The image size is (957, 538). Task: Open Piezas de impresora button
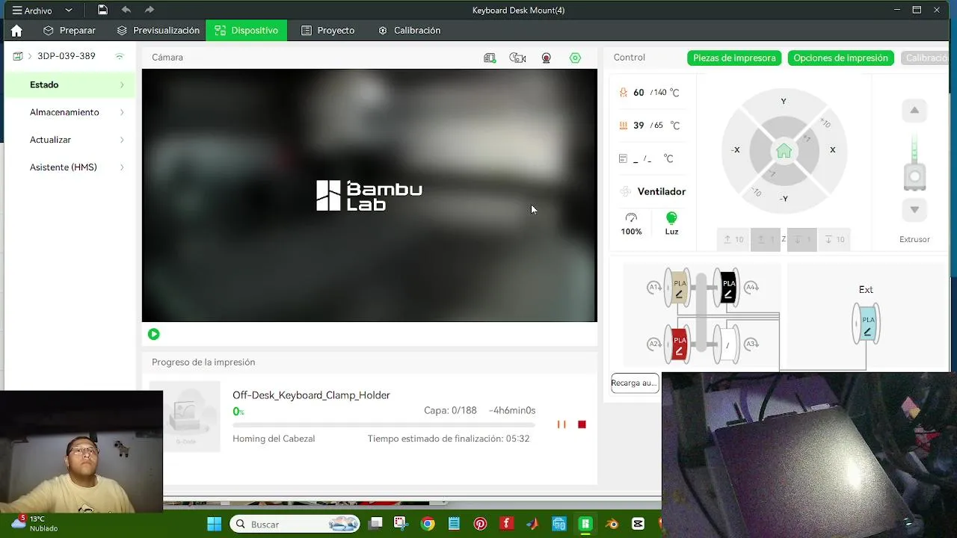click(x=734, y=58)
